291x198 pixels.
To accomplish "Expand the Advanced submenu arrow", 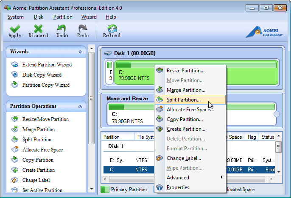I will 221,177.
